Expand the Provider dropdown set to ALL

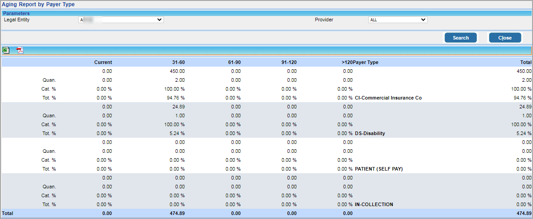tap(397, 20)
